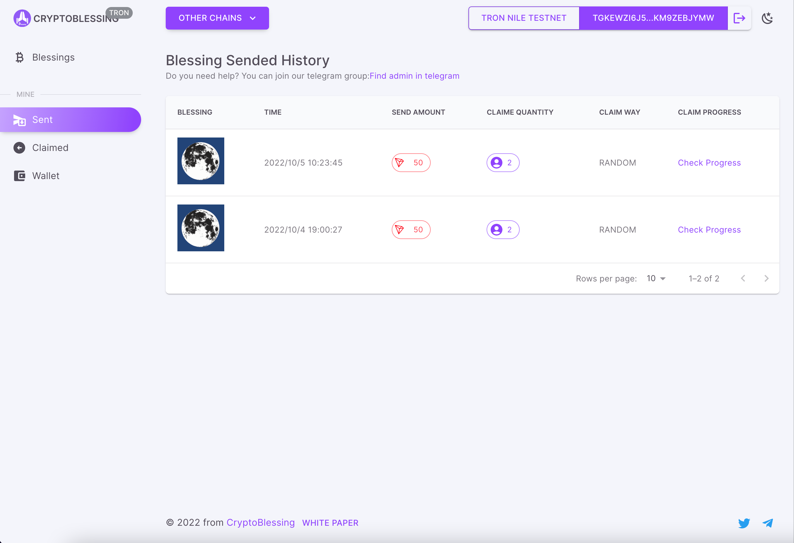Click the logout icon button
This screenshot has width=794, height=543.
pos(739,18)
